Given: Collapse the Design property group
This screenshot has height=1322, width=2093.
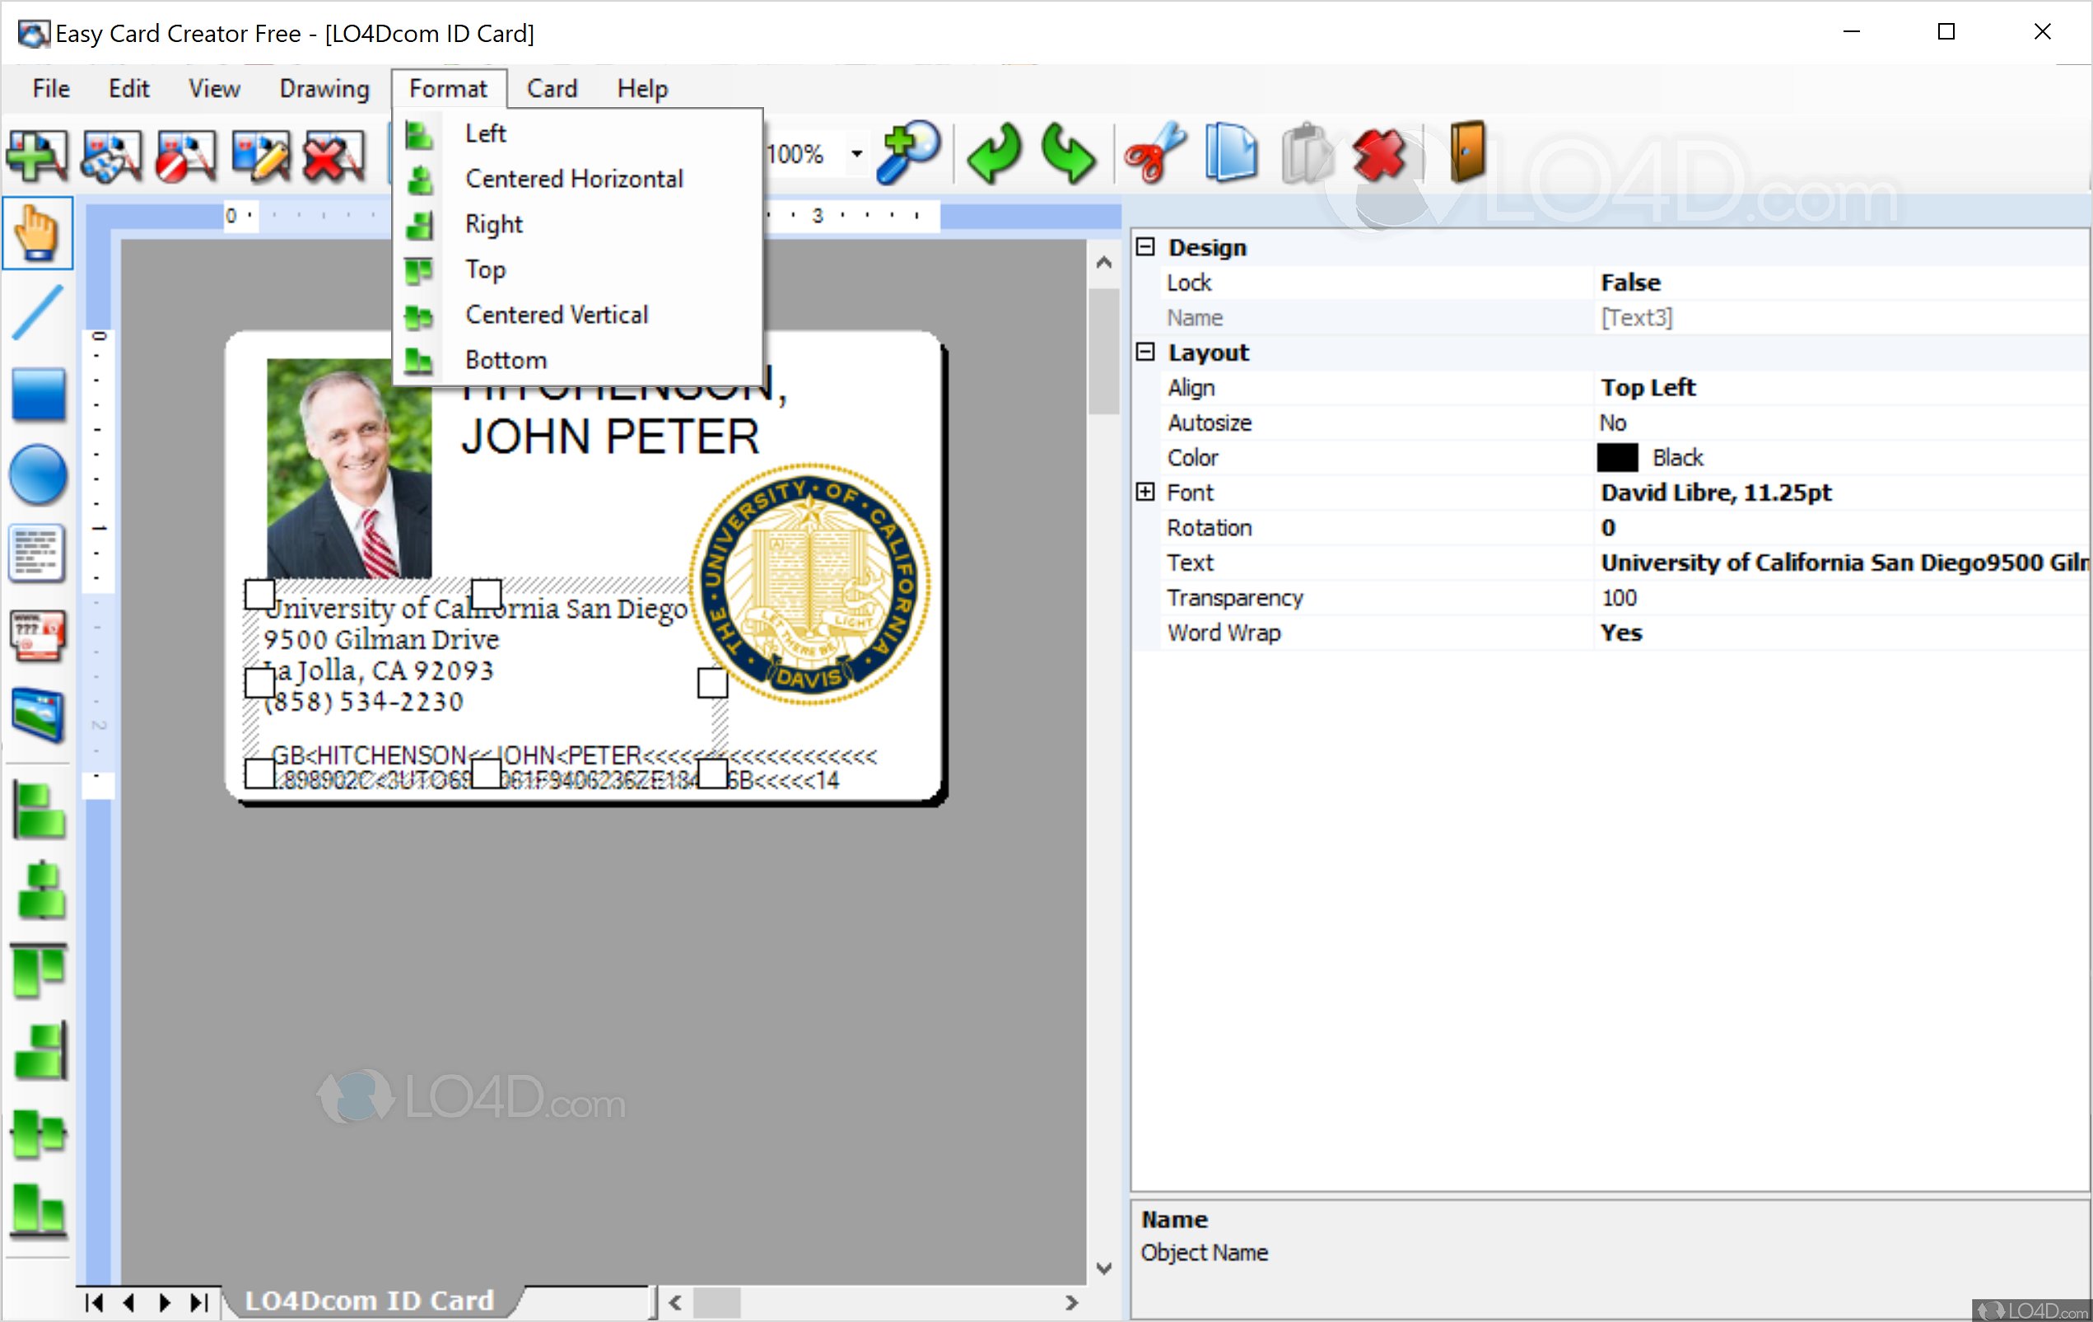Looking at the screenshot, I should pos(1144,247).
